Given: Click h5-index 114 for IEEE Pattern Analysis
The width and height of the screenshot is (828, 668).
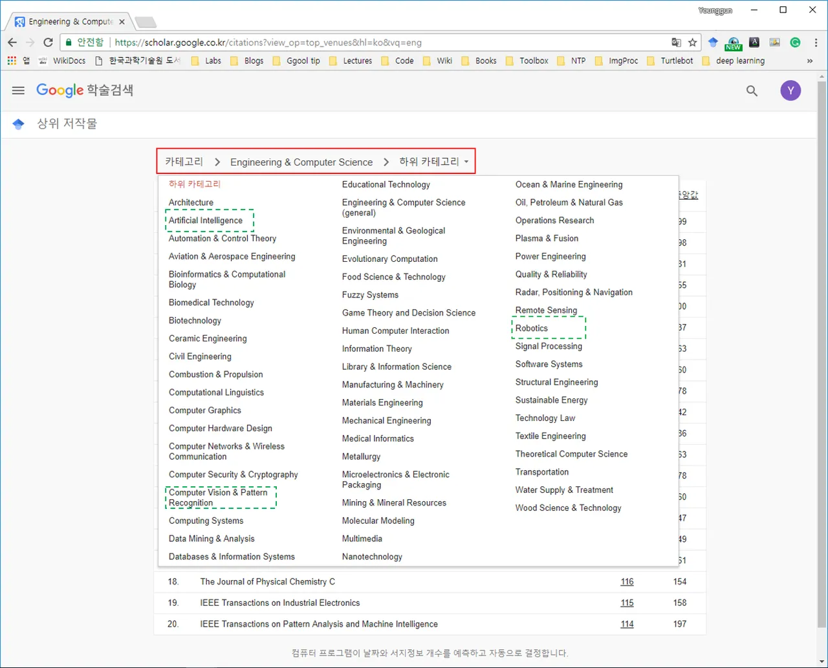Looking at the screenshot, I should coord(627,625).
